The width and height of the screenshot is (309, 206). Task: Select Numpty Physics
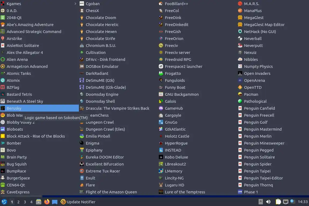[273, 67]
